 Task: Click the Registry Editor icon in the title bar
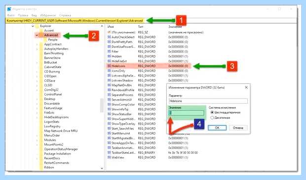(9, 9)
